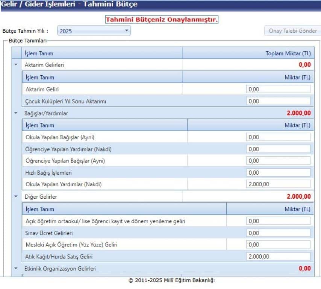
Task: Click the Açık öğretim kayıt geliri field
Action: 278,221
